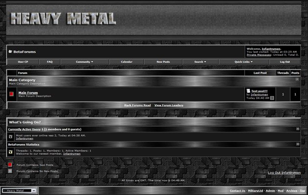Click Log Out Infantrymen link

pyautogui.click(x=284, y=173)
